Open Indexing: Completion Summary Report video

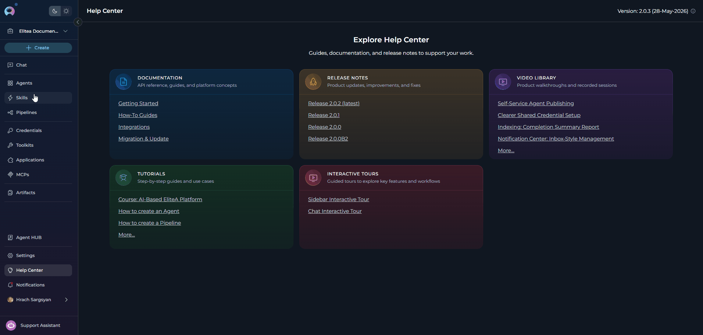[x=549, y=127]
